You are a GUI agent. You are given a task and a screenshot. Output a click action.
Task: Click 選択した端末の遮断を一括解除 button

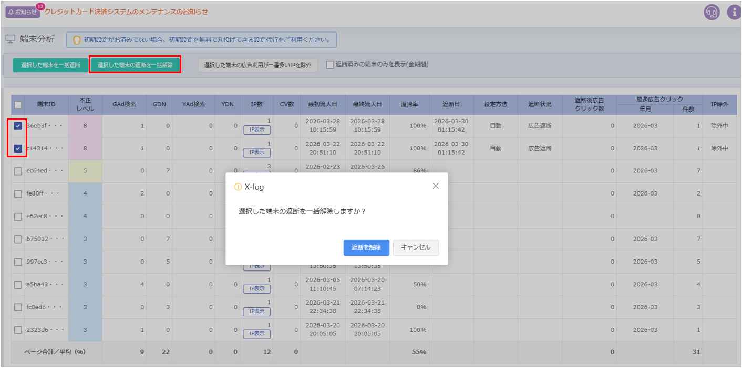pos(135,65)
